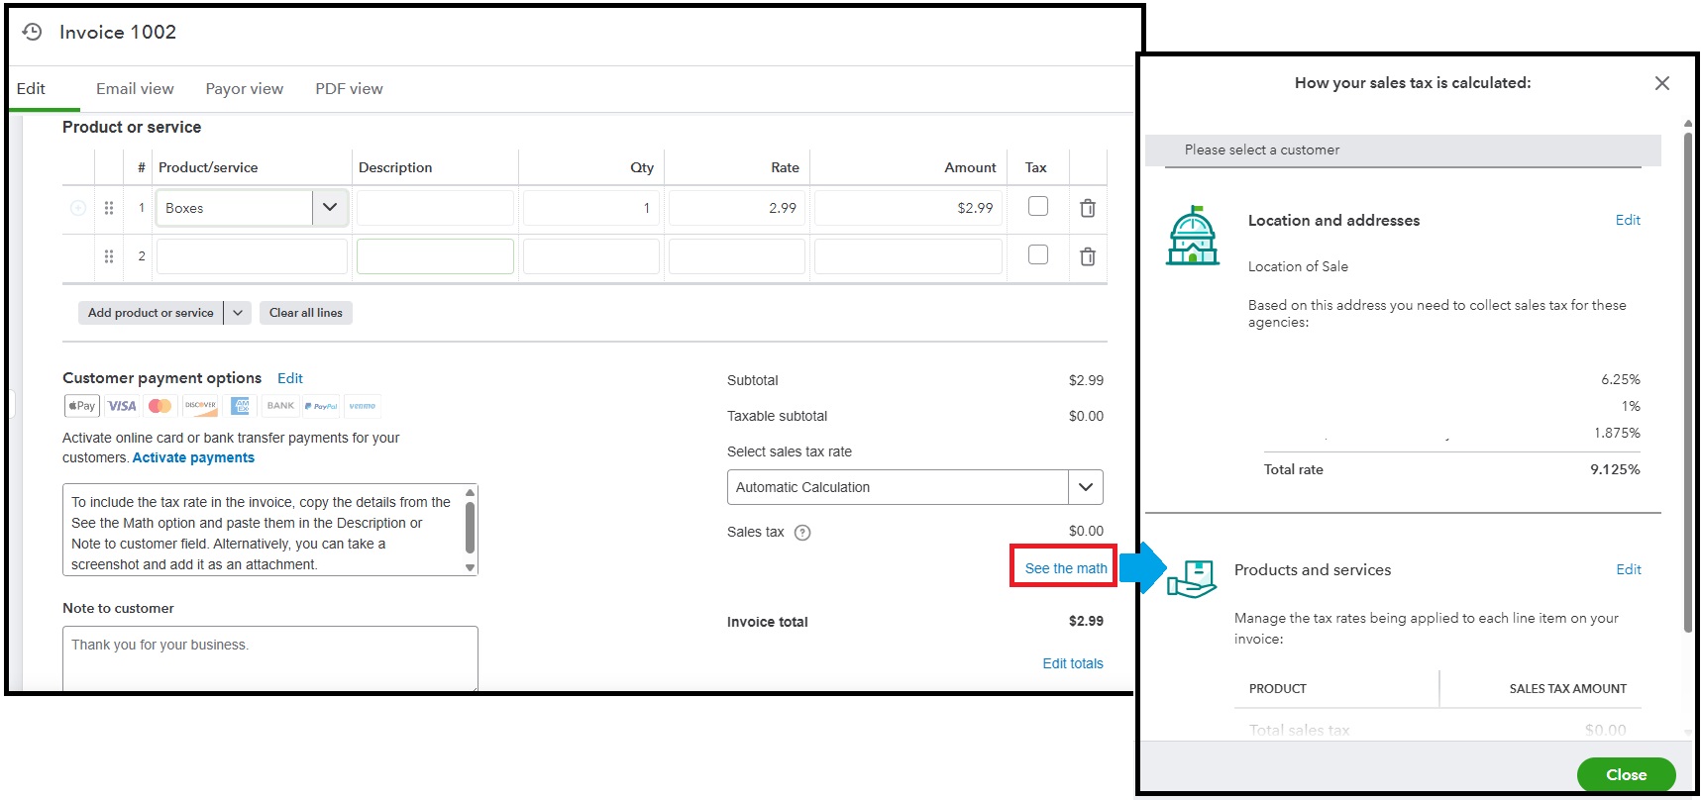Open the invoice history clock icon
This screenshot has height=800, width=1701.
pos(33,32)
